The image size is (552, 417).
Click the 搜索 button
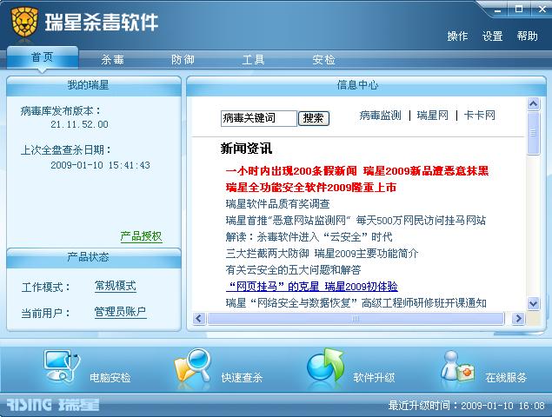point(314,118)
